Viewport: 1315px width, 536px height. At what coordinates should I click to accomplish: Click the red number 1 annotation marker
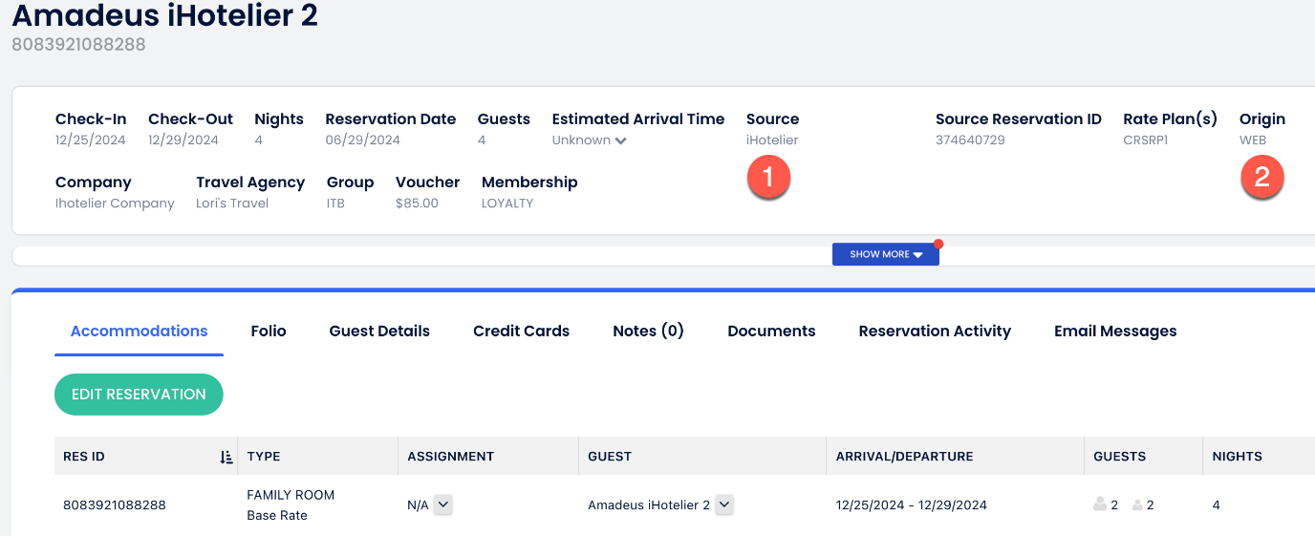[769, 178]
